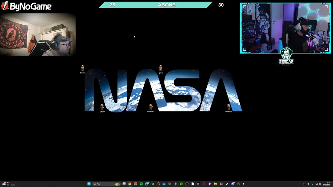Screen dimensions: 333x187
Task: Select the anadolurock avatar on the desktop
Action: [x=151, y=108]
